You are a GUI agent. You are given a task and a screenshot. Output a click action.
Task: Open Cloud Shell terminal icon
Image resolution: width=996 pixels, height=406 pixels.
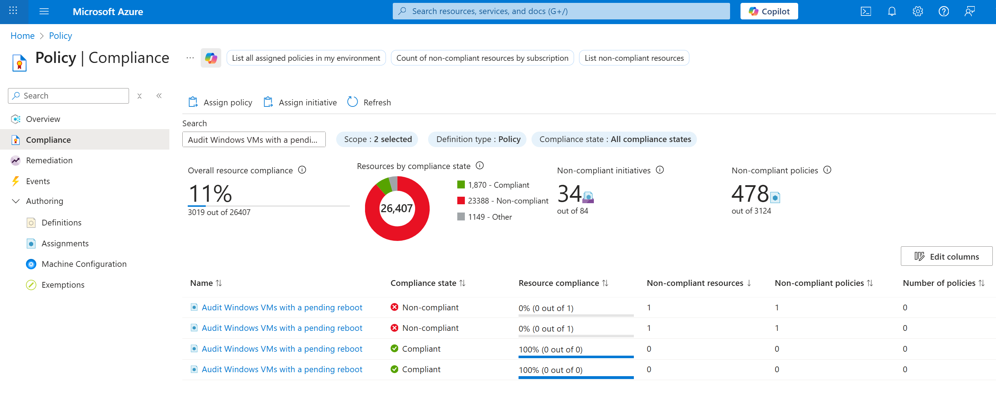865,12
